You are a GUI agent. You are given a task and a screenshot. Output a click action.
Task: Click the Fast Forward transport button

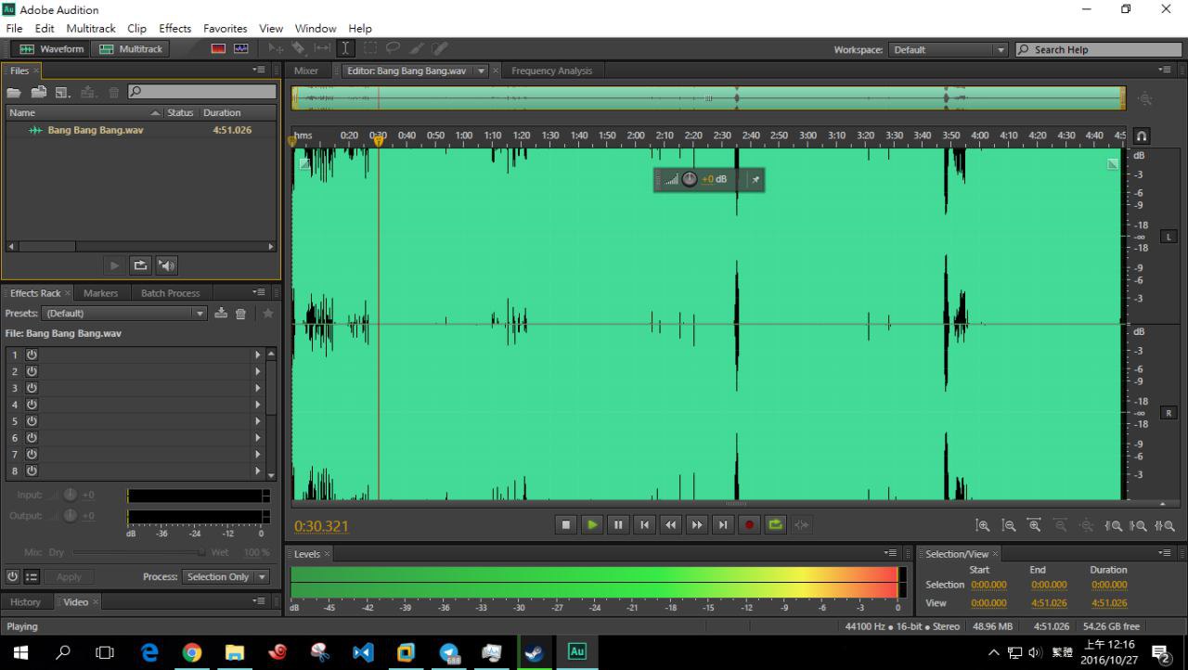point(696,524)
